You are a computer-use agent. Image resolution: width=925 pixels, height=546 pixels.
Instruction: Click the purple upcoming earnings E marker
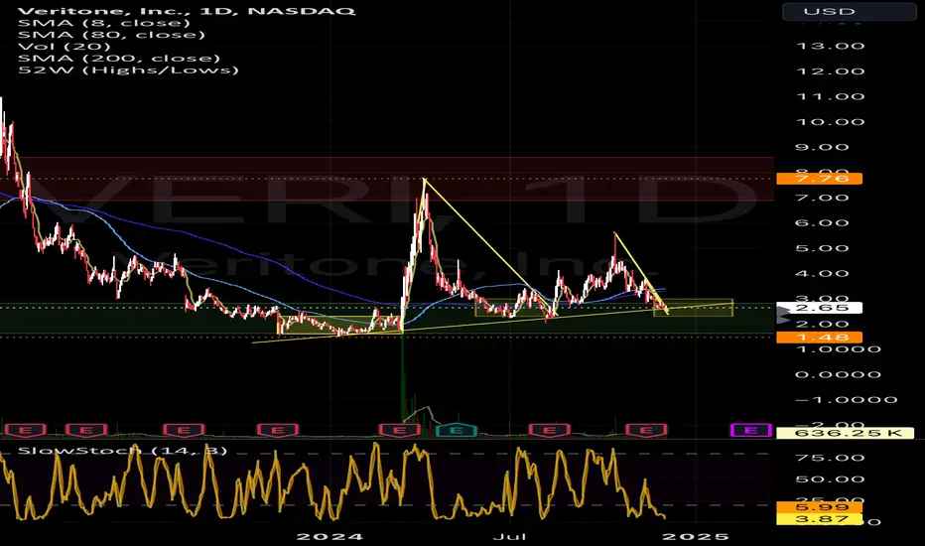coord(751,430)
